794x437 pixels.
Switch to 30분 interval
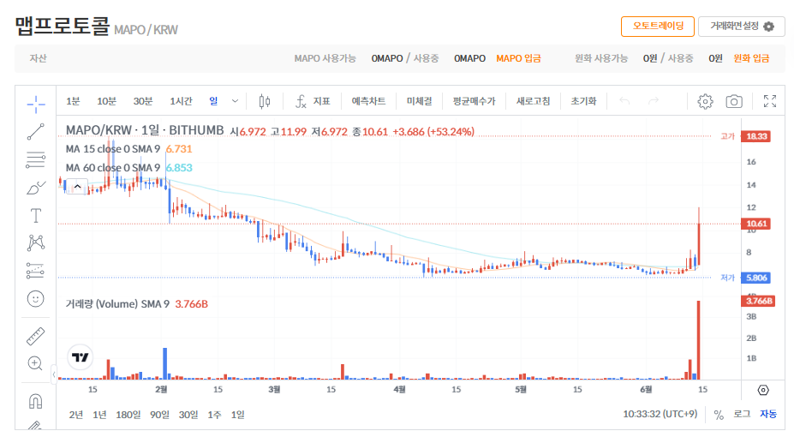pyautogui.click(x=143, y=101)
